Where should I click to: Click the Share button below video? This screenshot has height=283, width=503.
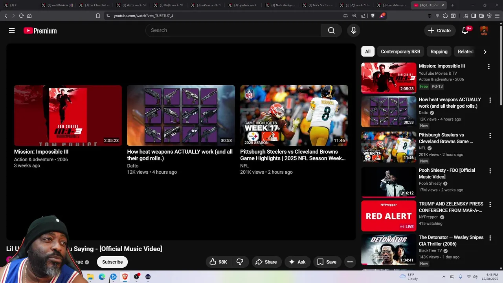(x=266, y=262)
